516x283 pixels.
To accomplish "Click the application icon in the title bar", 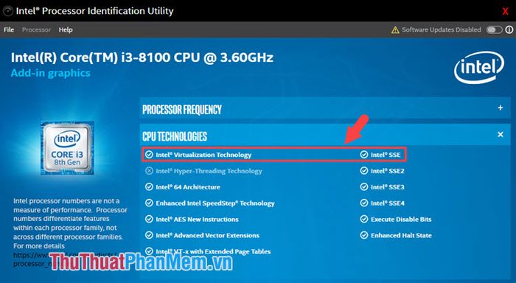I will 8,11.
